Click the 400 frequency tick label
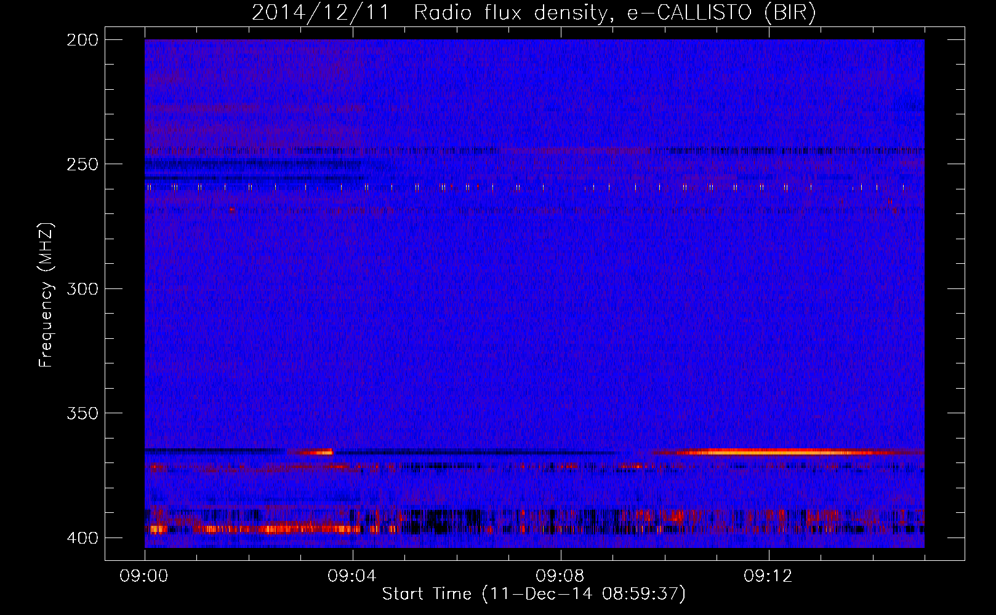The width and height of the screenshot is (996, 615). pyautogui.click(x=82, y=538)
